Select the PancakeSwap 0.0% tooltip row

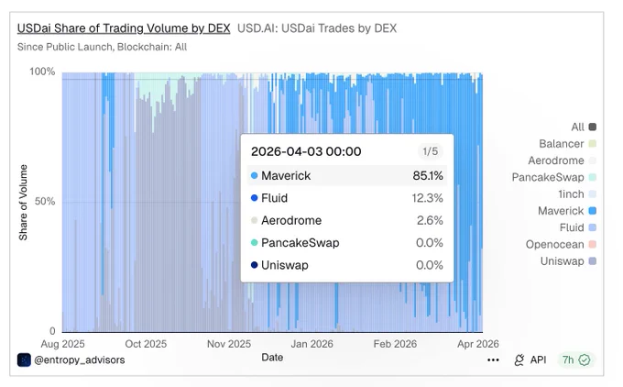(347, 243)
